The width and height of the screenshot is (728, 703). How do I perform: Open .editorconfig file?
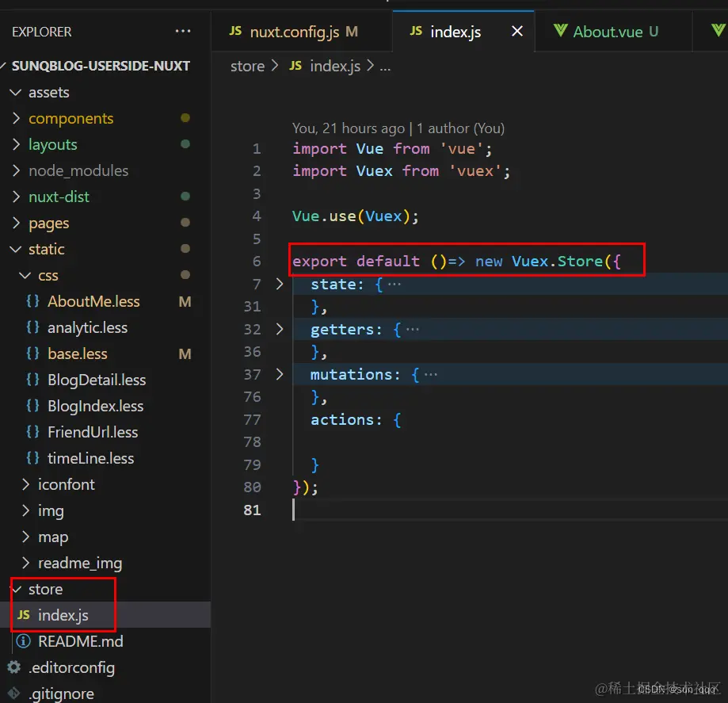71,667
